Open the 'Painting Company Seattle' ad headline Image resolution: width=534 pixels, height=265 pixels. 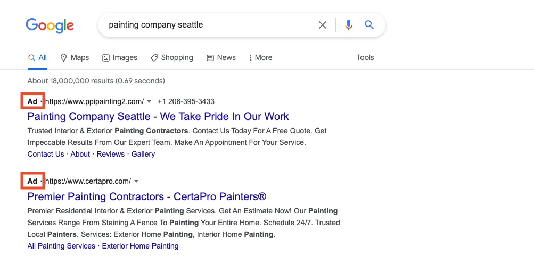point(158,116)
